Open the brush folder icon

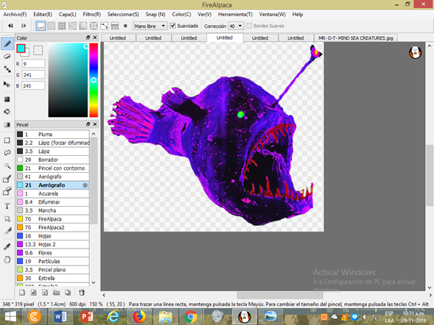pos(57,293)
